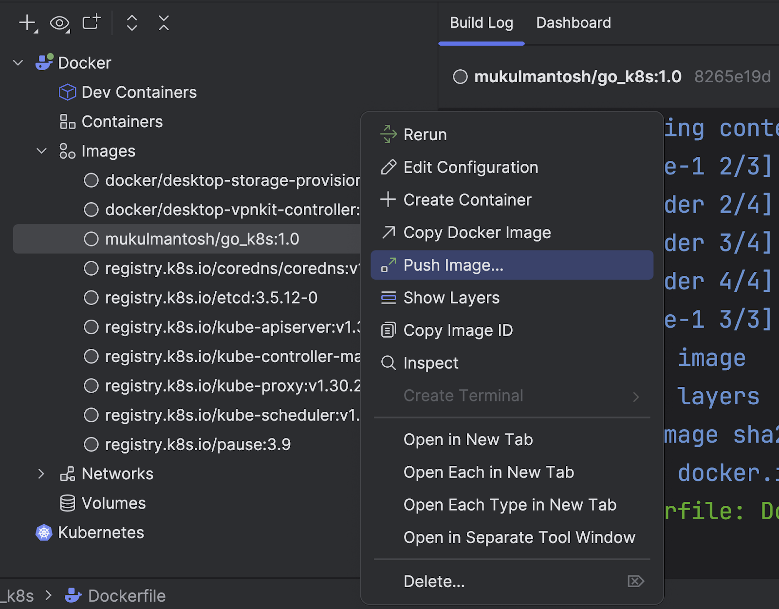Viewport: 779px width, 609px height.
Task: Choose Open Each in New Tab
Action: (x=512, y=472)
